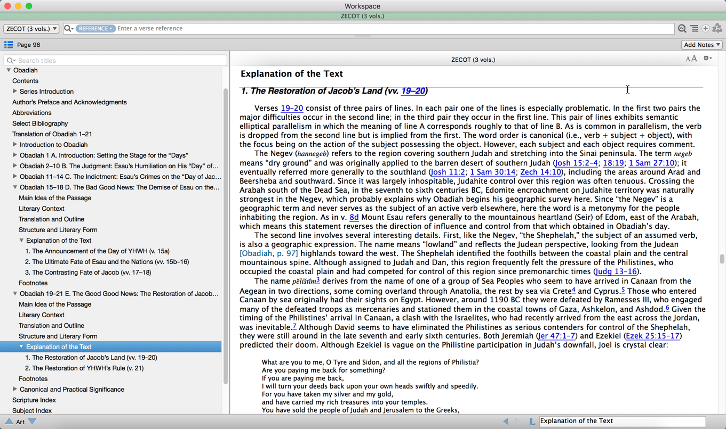
Task: Collapse the Obadiah 15–18 D. section
Action: (15, 187)
